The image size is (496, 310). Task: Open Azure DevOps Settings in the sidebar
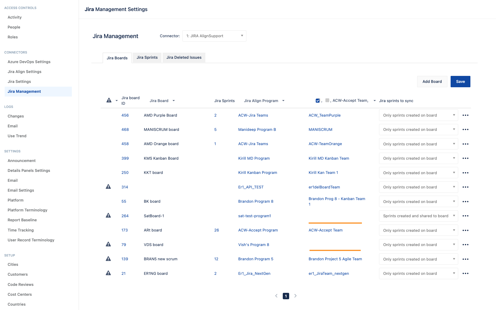point(29,62)
